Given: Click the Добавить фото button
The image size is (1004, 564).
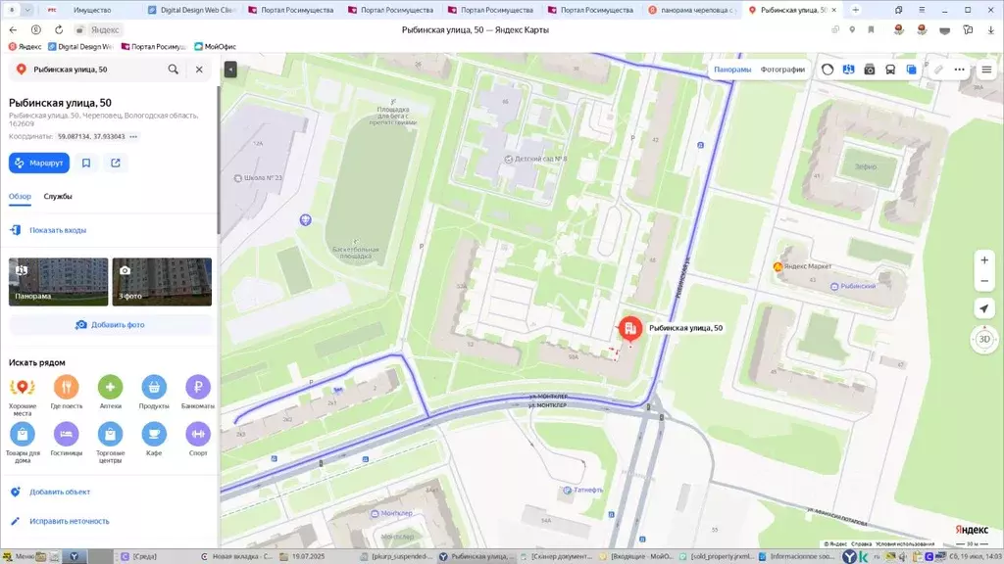Looking at the screenshot, I should 110,325.
